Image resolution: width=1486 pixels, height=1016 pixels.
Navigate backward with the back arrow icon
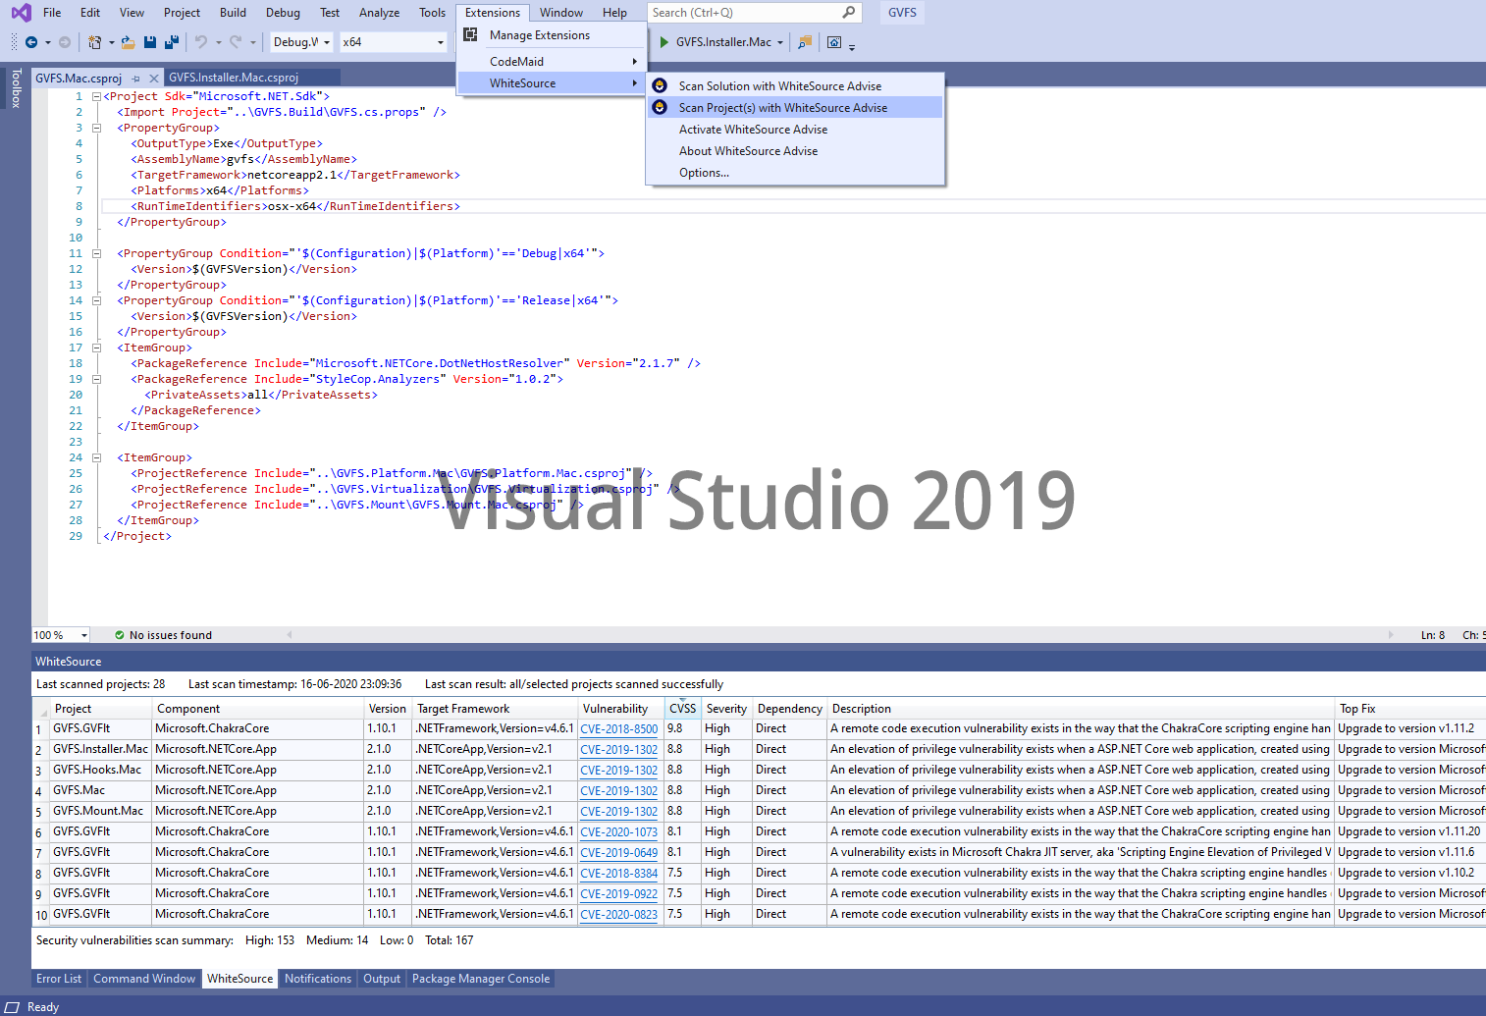31,42
